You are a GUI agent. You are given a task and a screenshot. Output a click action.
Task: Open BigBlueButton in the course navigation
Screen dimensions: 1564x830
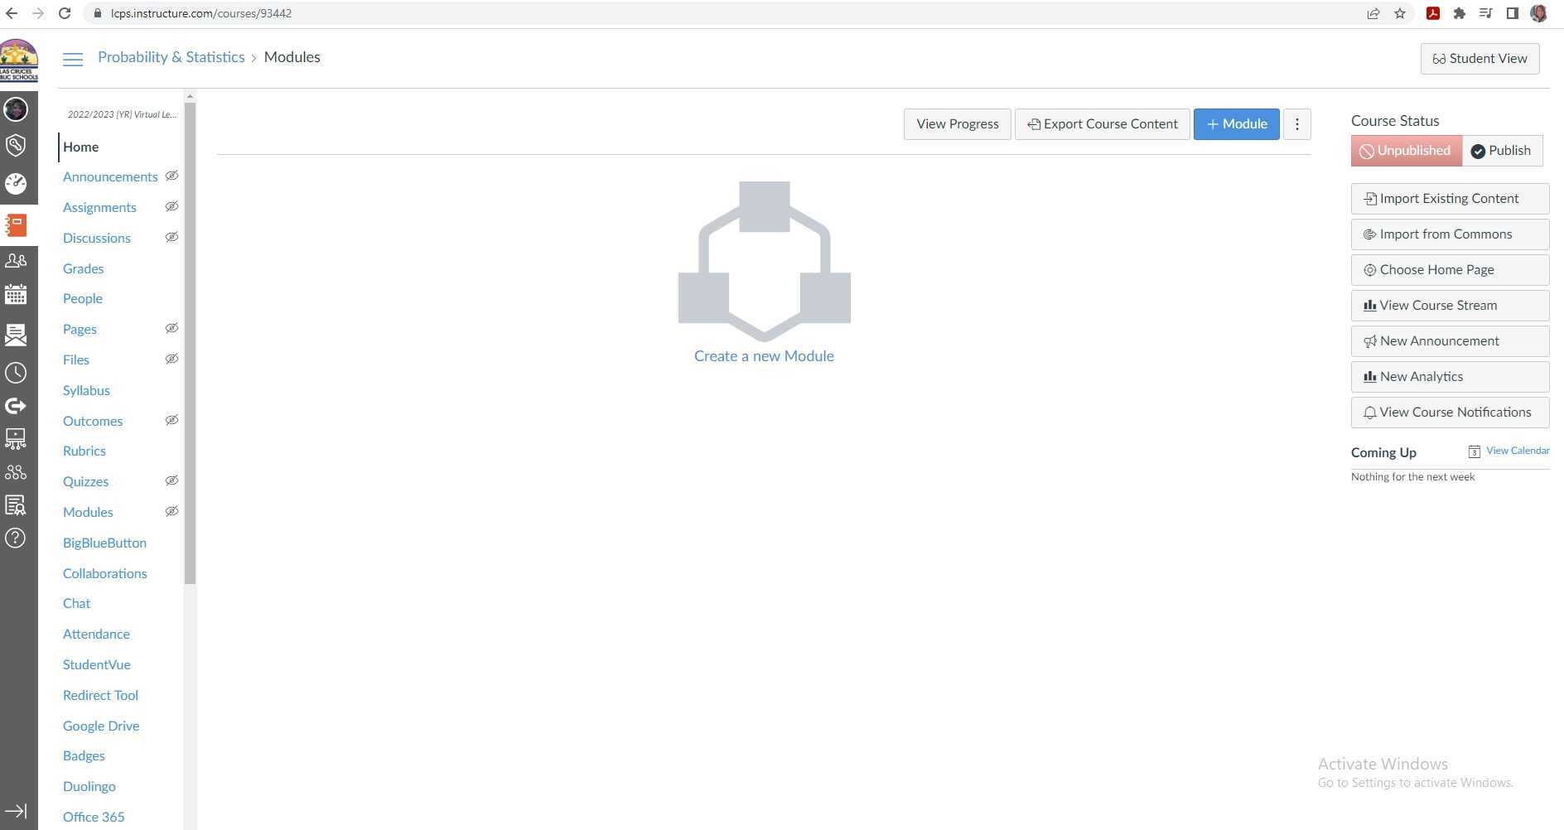[104, 543]
